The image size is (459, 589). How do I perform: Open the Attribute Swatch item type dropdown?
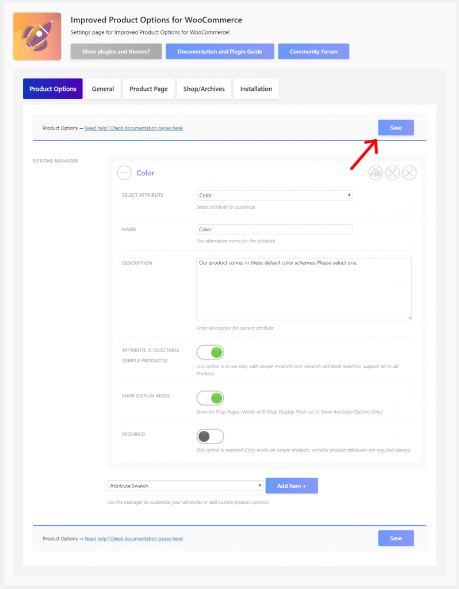(x=185, y=485)
